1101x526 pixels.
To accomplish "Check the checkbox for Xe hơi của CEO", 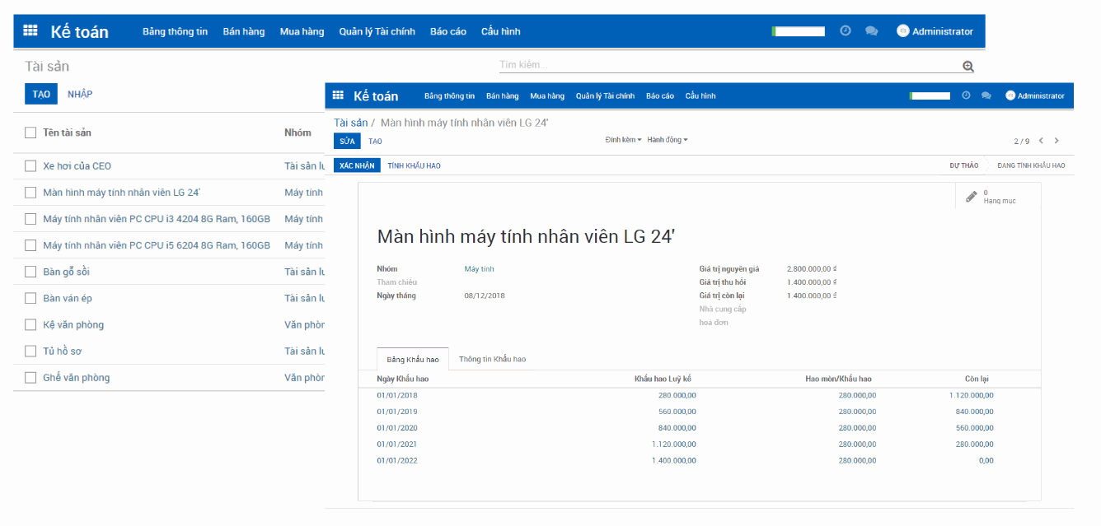I will tap(30, 165).
